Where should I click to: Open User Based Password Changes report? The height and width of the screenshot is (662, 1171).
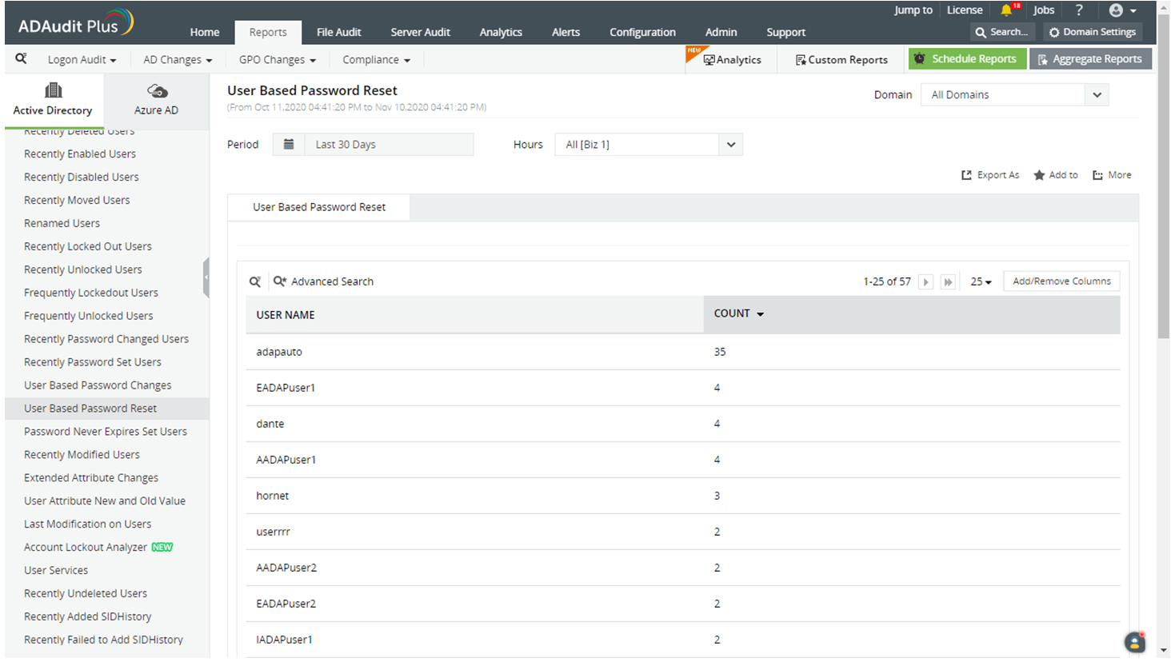pos(98,385)
